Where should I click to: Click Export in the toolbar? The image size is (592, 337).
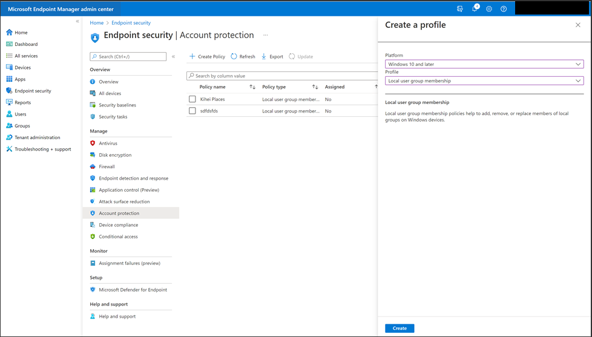[x=272, y=57]
